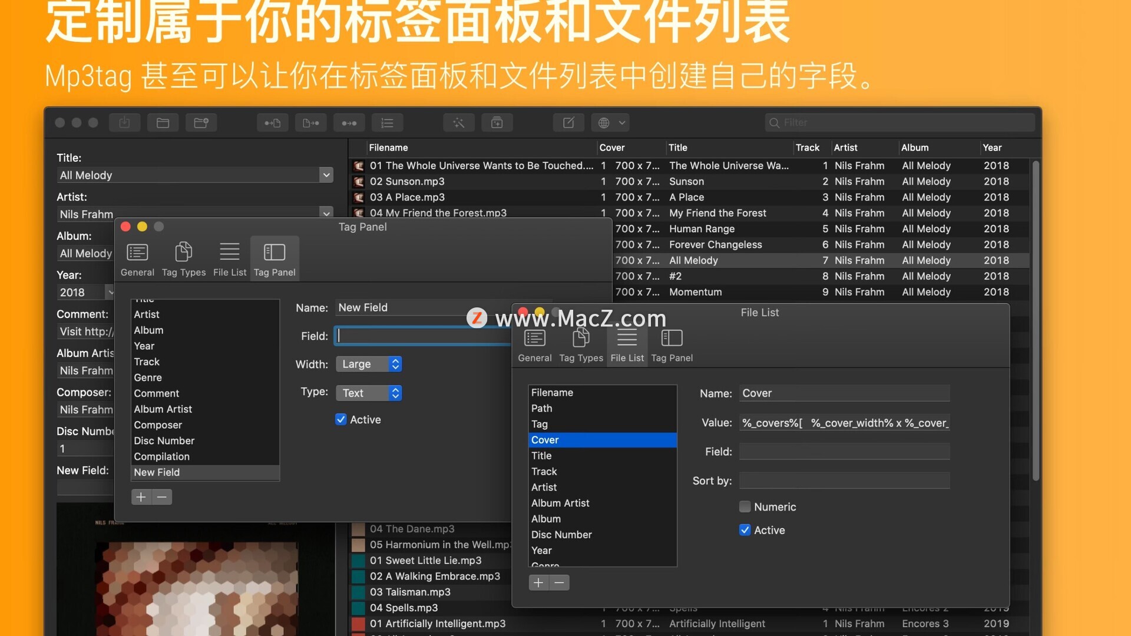Select Genre in Tag Panel fields list
This screenshot has height=636, width=1131.
[x=205, y=377]
